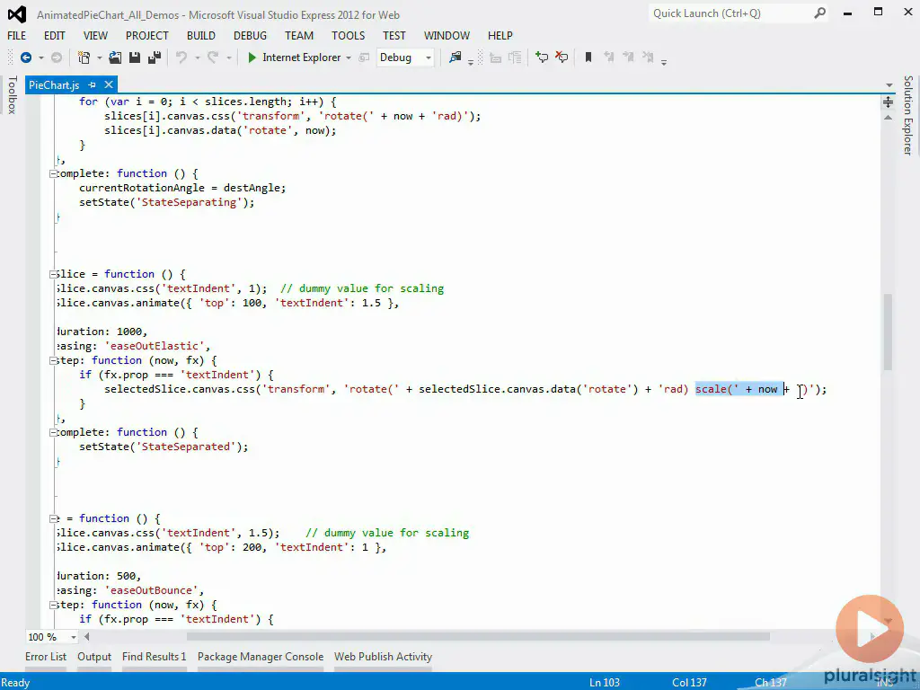This screenshot has height=690, width=920.
Task: Open the 100 % zoom level dropdown
Action: coord(74,637)
